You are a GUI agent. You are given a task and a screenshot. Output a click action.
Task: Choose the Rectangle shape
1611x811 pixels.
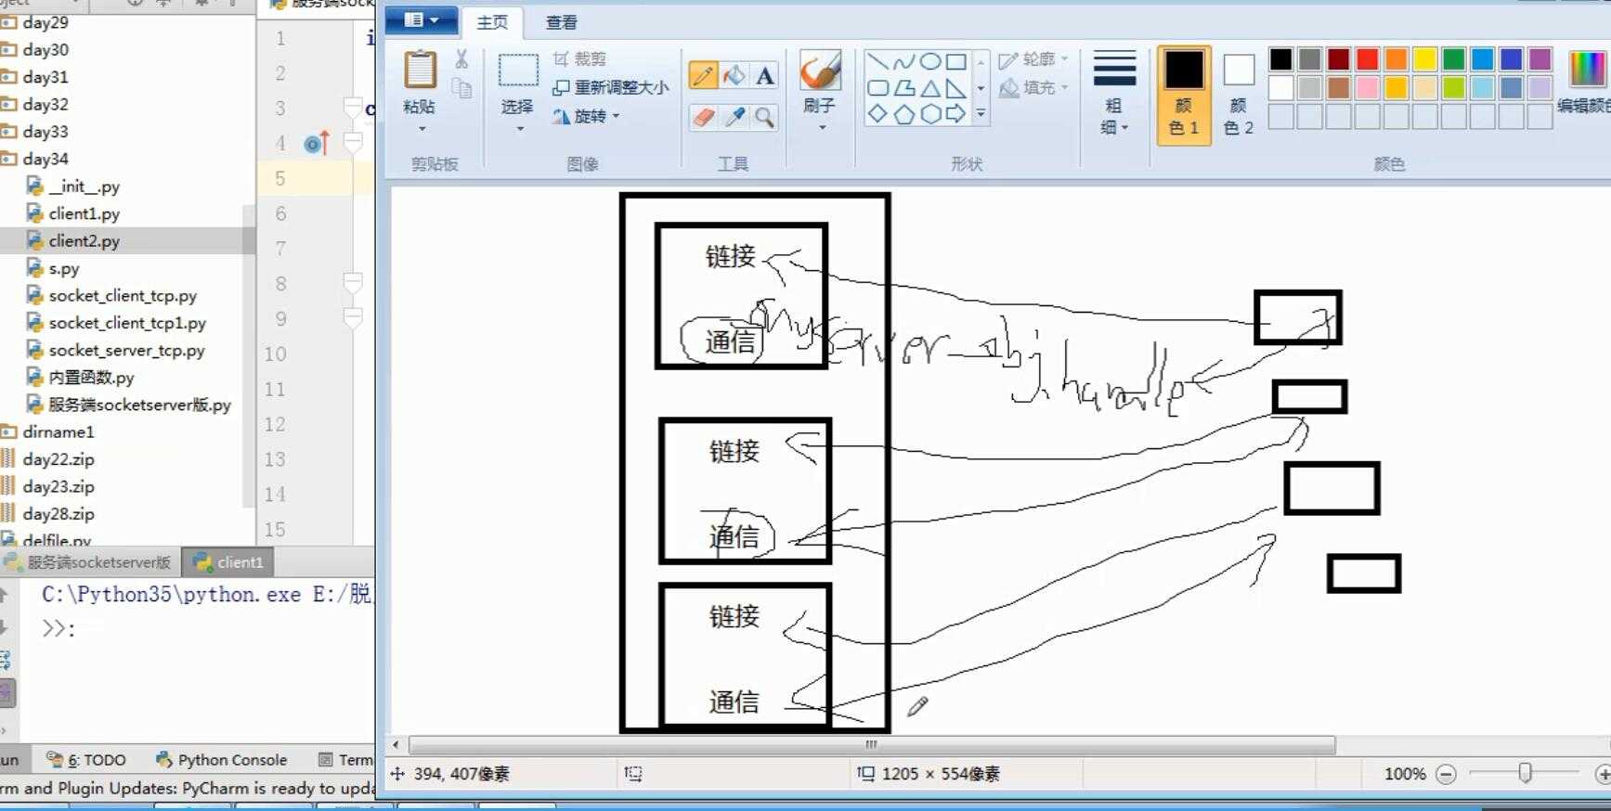pos(955,62)
